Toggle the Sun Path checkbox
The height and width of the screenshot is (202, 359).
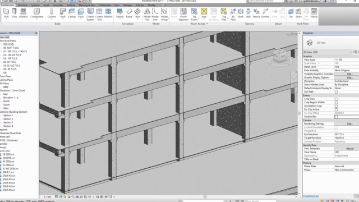pyautogui.click(x=336, y=92)
